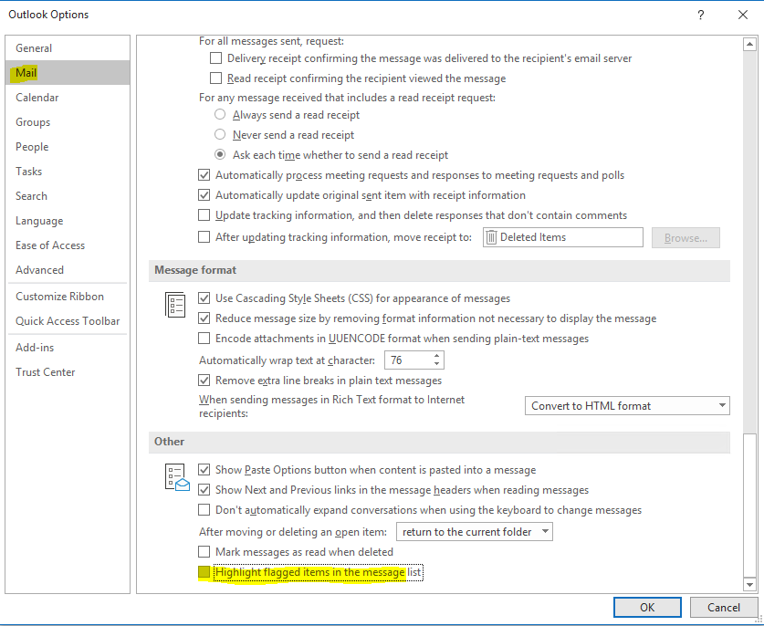Open the Trust Center section
The width and height of the screenshot is (764, 626).
point(46,371)
